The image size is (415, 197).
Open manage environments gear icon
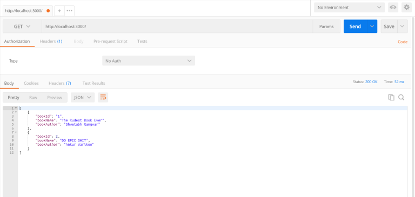(406, 8)
